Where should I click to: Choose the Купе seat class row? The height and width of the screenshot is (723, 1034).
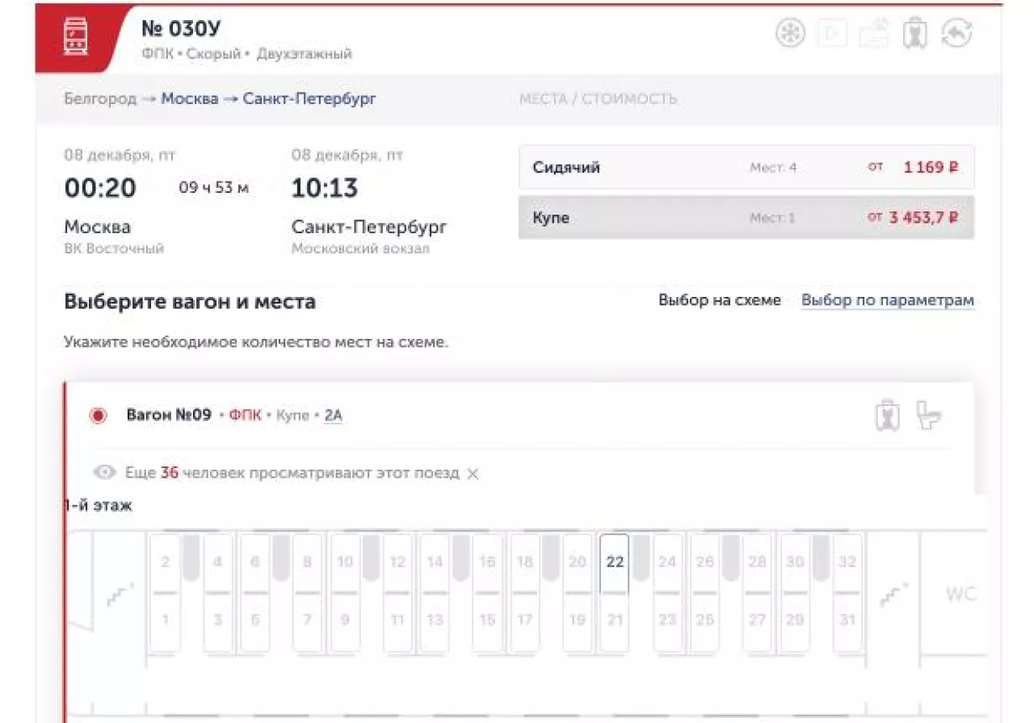click(746, 218)
